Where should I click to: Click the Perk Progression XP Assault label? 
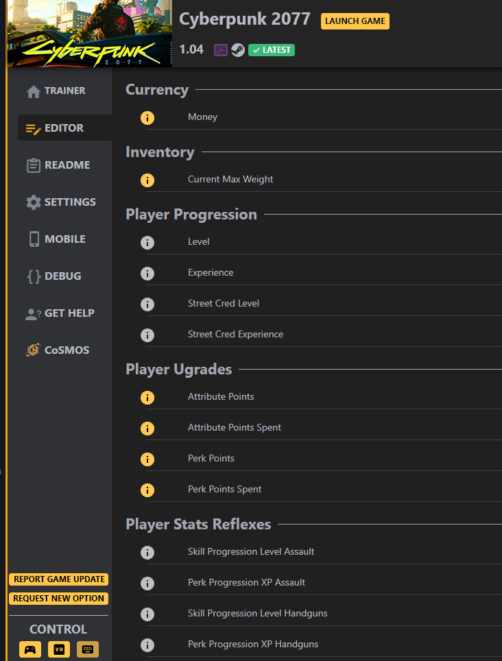point(247,583)
